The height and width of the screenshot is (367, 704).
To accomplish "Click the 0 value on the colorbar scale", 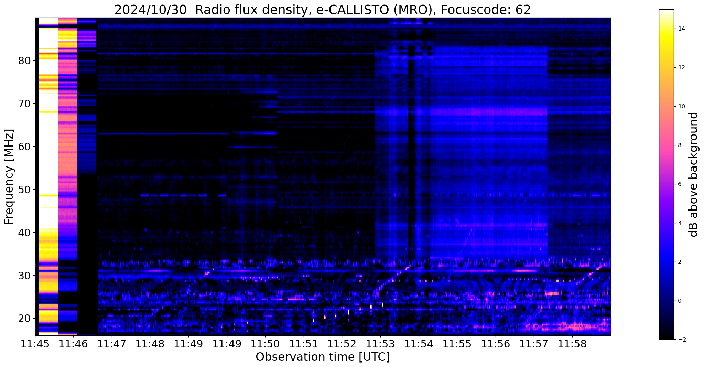I will pos(679,301).
